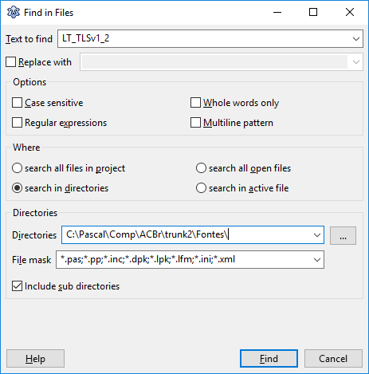The image size is (369, 374).
Task: Enable Whole words only checkbox
Action: coord(195,103)
